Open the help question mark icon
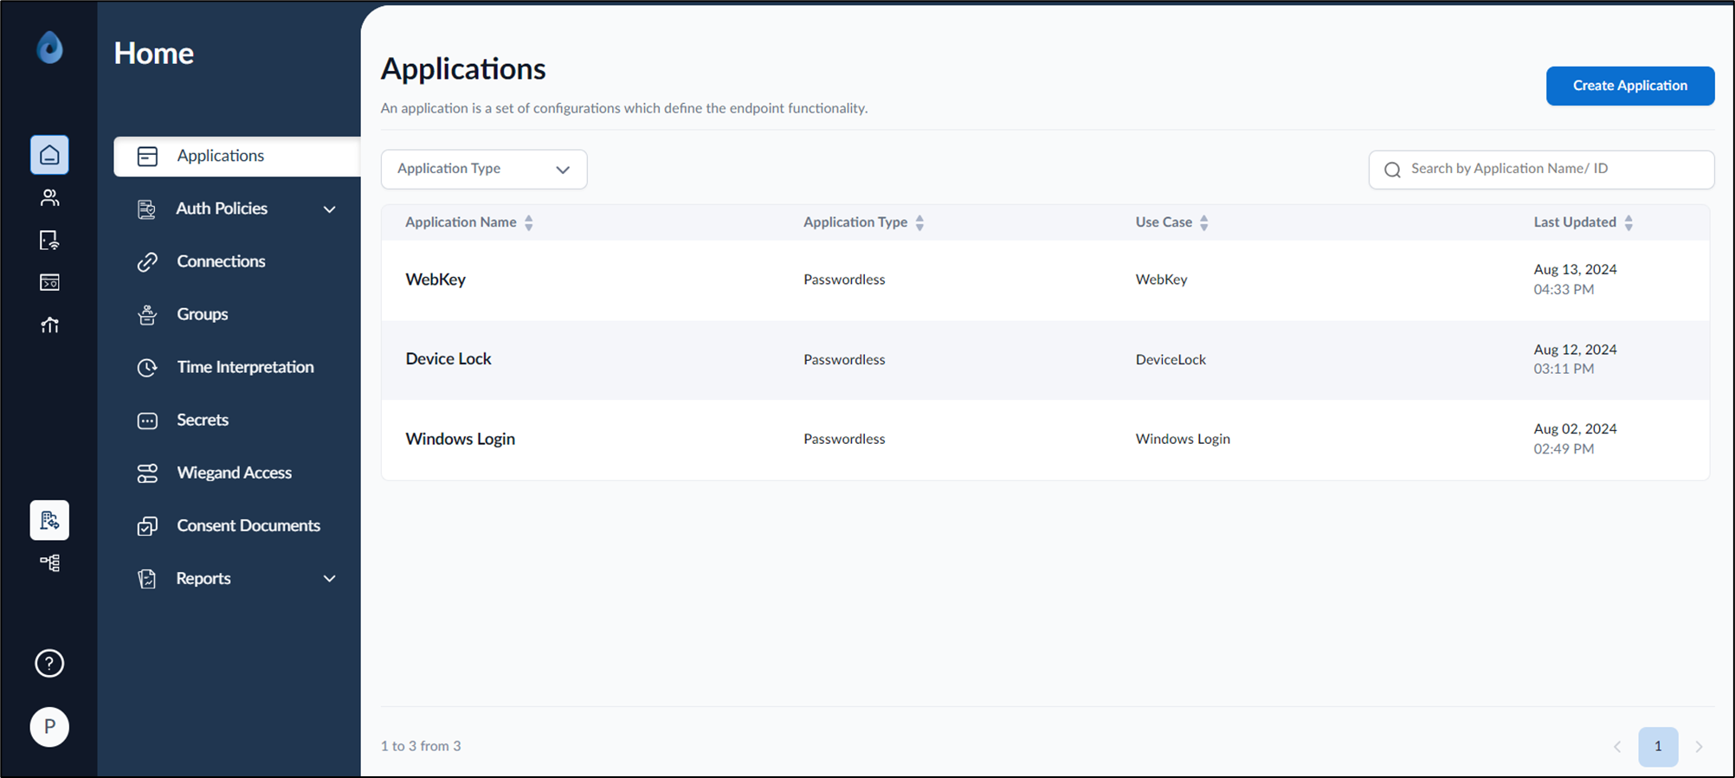Screen dimensions: 1735x778 [x=49, y=664]
